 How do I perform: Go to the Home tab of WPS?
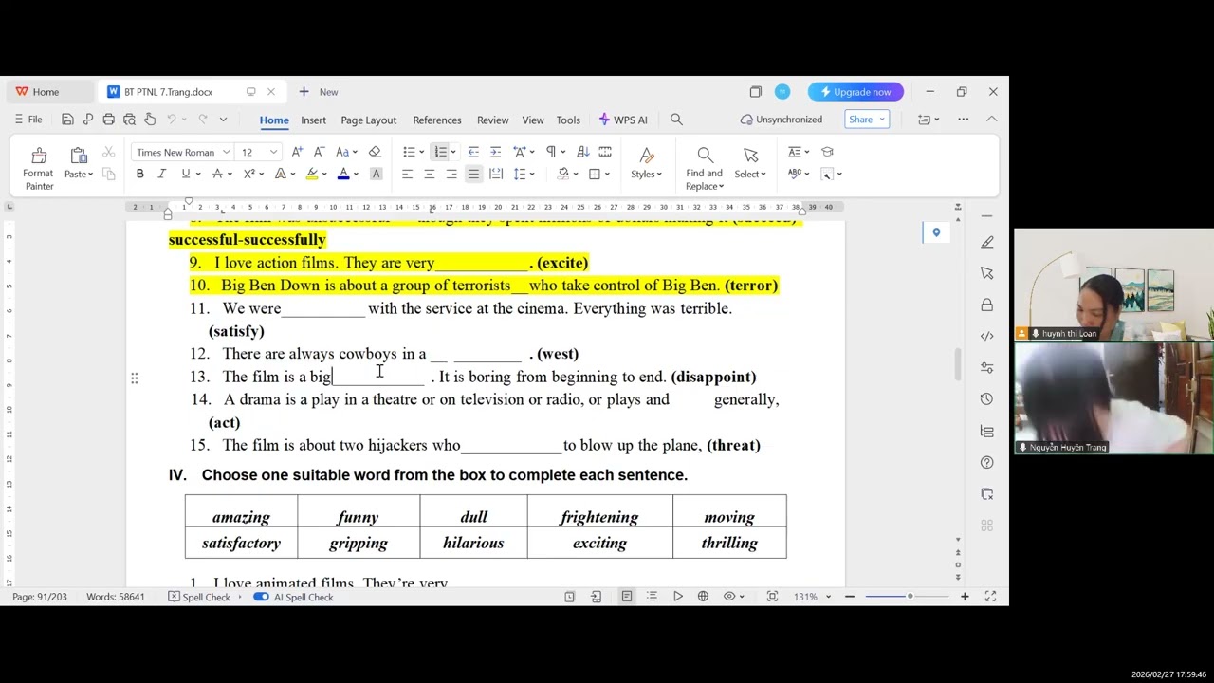pyautogui.click(x=38, y=92)
